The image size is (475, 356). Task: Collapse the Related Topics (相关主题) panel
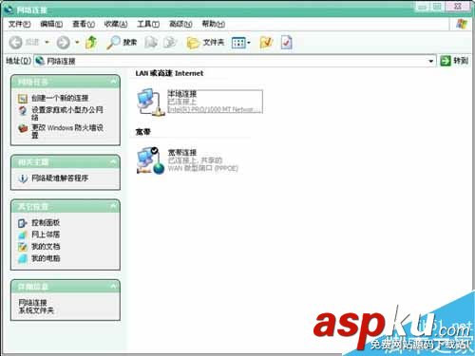(113, 162)
